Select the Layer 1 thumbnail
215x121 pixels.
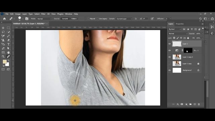tap(177, 44)
